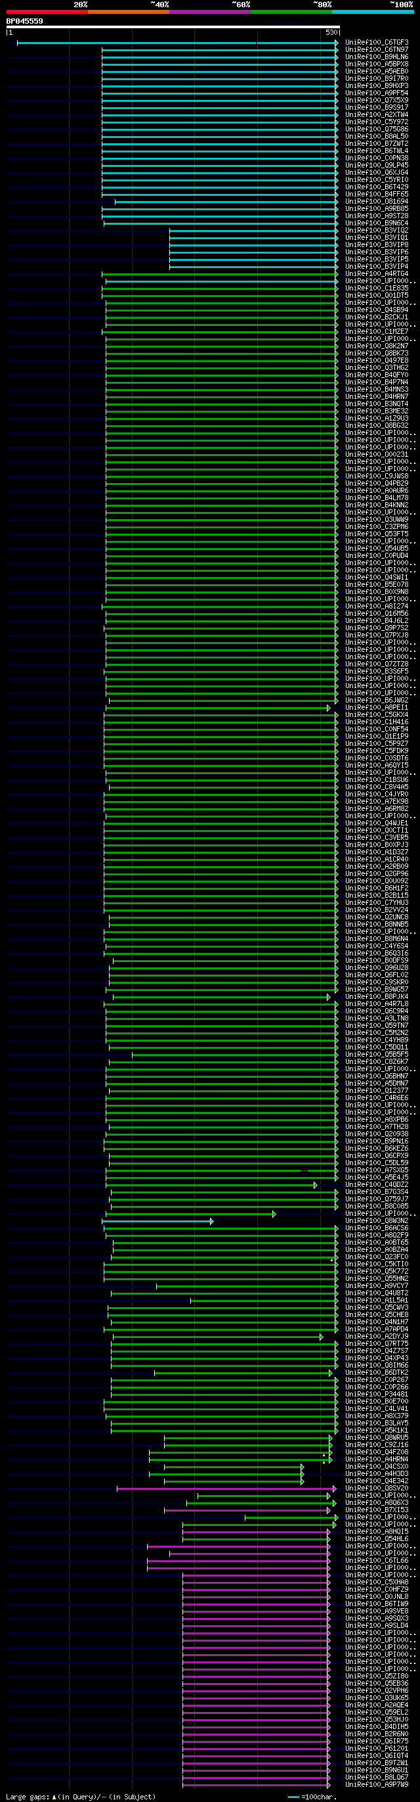Click hit UniRef100_A5K1K1
Viewport: 420px width, 1802px height.
point(377,1431)
